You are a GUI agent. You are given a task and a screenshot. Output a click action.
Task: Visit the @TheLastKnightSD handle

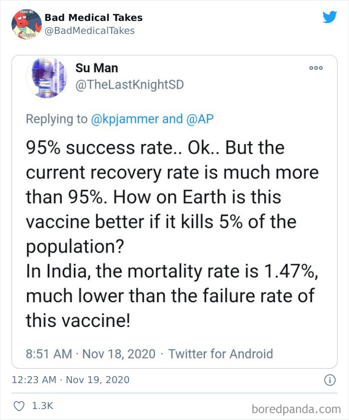pyautogui.click(x=130, y=85)
